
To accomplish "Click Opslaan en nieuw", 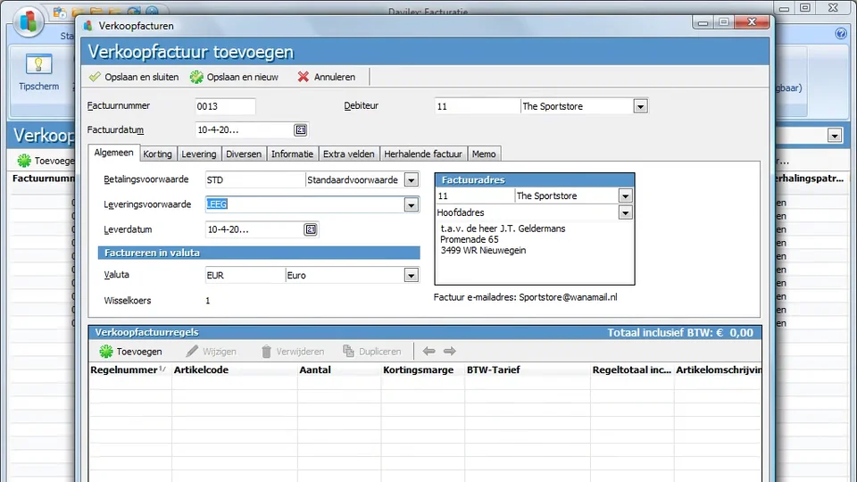I will pos(235,77).
